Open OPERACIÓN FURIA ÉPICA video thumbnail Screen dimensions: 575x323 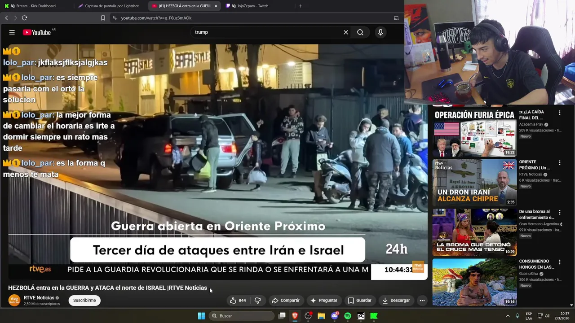pyautogui.click(x=474, y=133)
